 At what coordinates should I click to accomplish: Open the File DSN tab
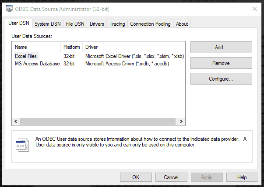tap(75, 24)
